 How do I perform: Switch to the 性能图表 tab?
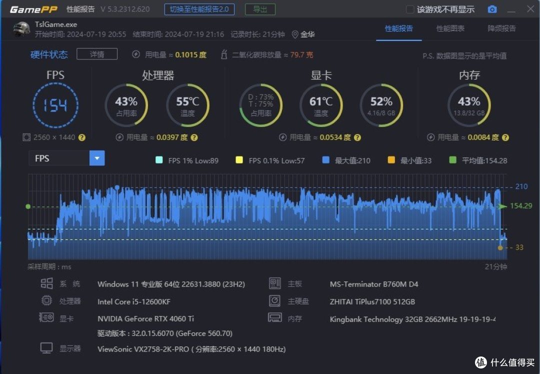tap(450, 28)
